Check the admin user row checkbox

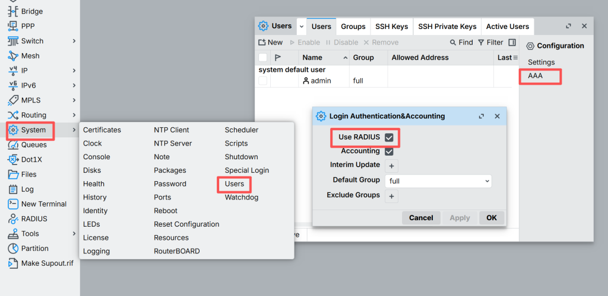(x=262, y=81)
